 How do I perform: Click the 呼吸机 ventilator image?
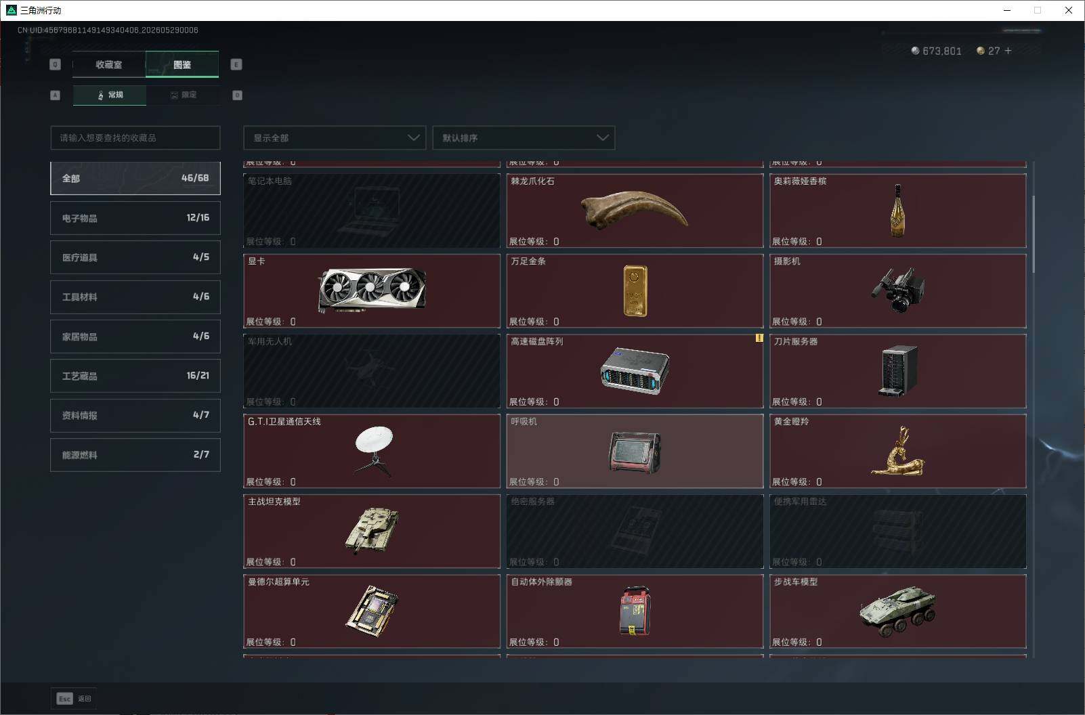[x=635, y=452]
